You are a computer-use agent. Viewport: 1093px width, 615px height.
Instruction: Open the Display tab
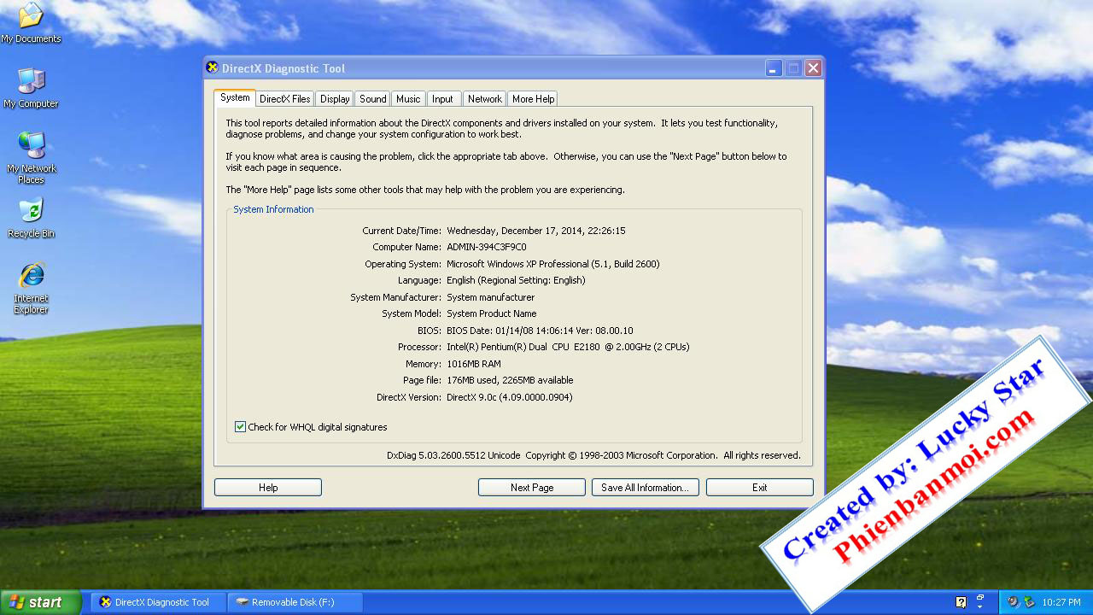click(335, 99)
